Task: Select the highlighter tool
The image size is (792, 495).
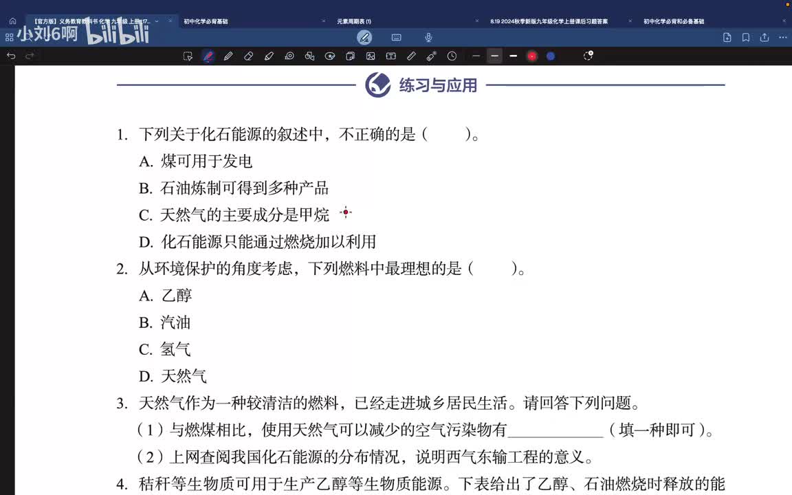Action: (269, 56)
